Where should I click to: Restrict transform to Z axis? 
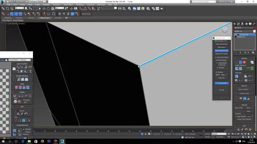pyautogui.click(x=68, y=14)
